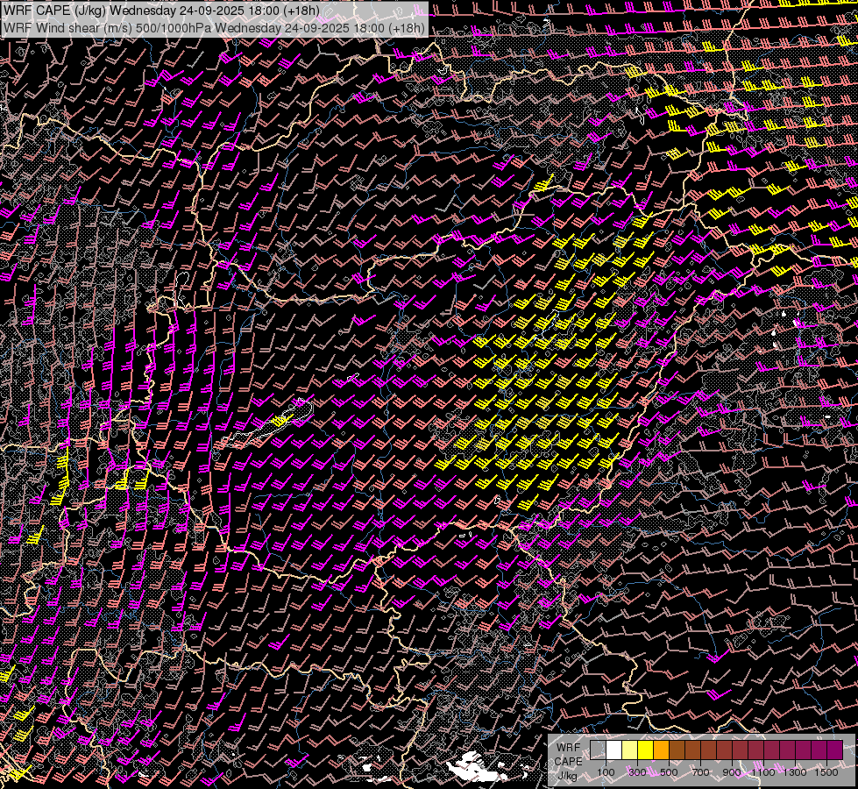Click the 300 label on the legend scale
Viewport: 858px width, 789px height.
(x=637, y=772)
